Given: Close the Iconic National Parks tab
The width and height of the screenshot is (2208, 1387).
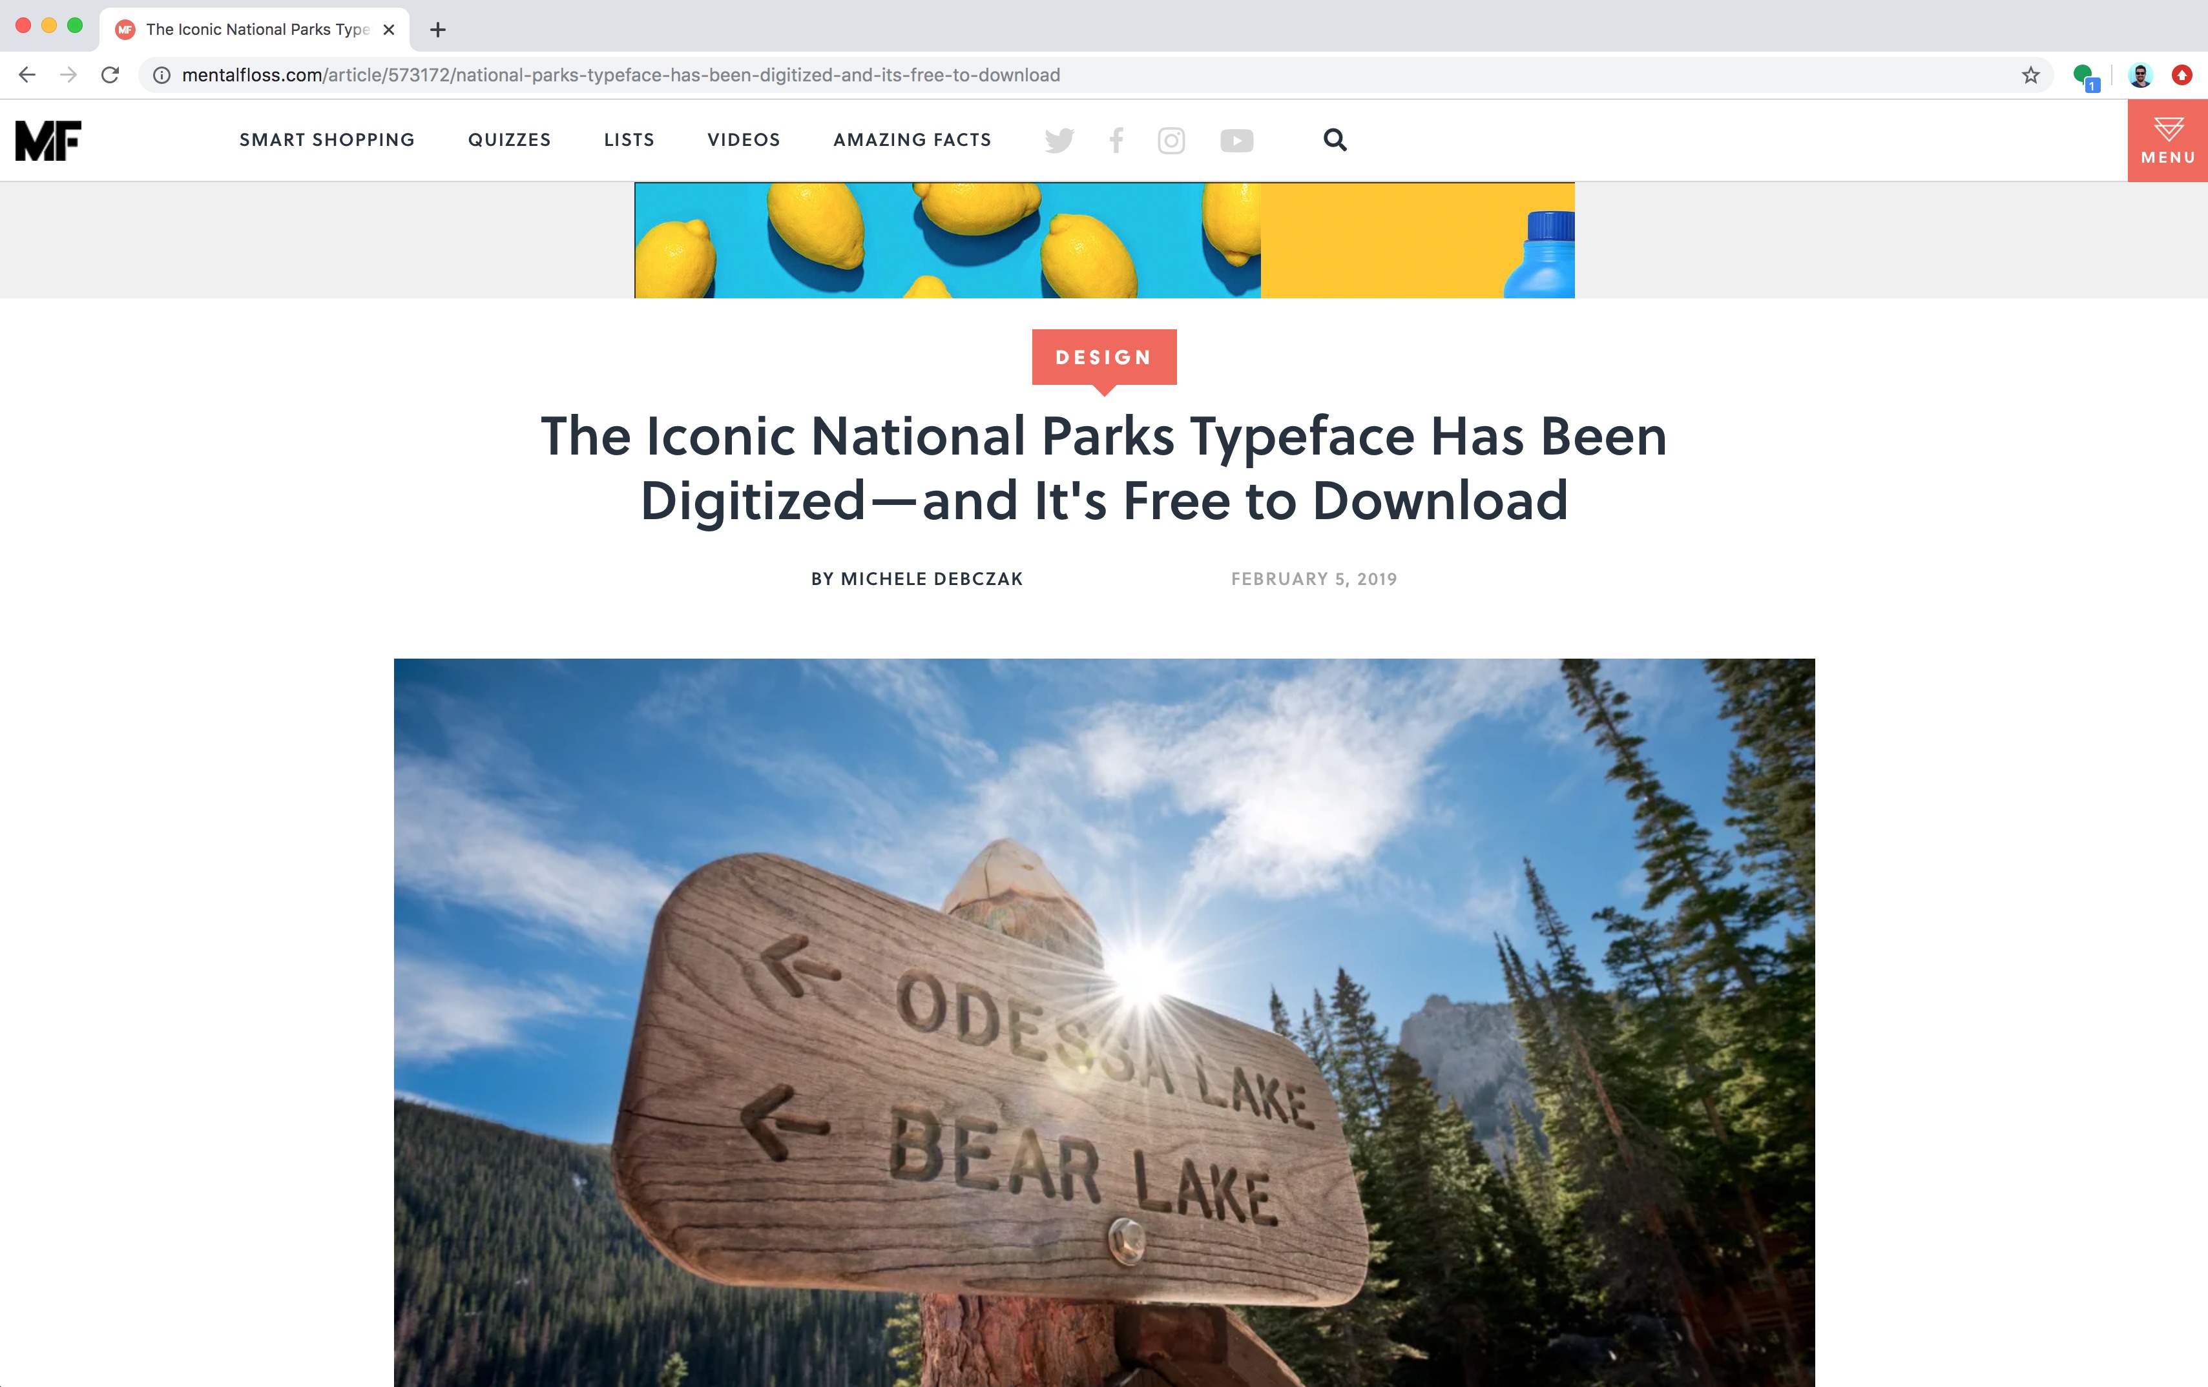Looking at the screenshot, I should click(x=389, y=29).
